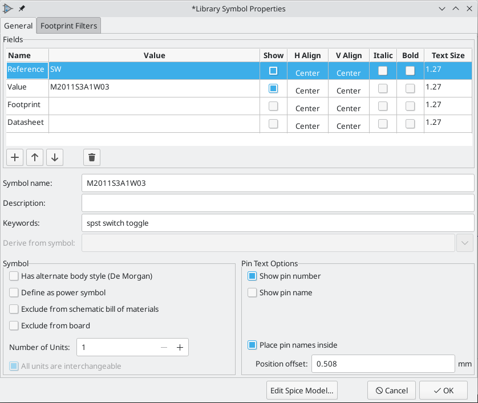
Task: Select the General tab
Action: click(18, 26)
